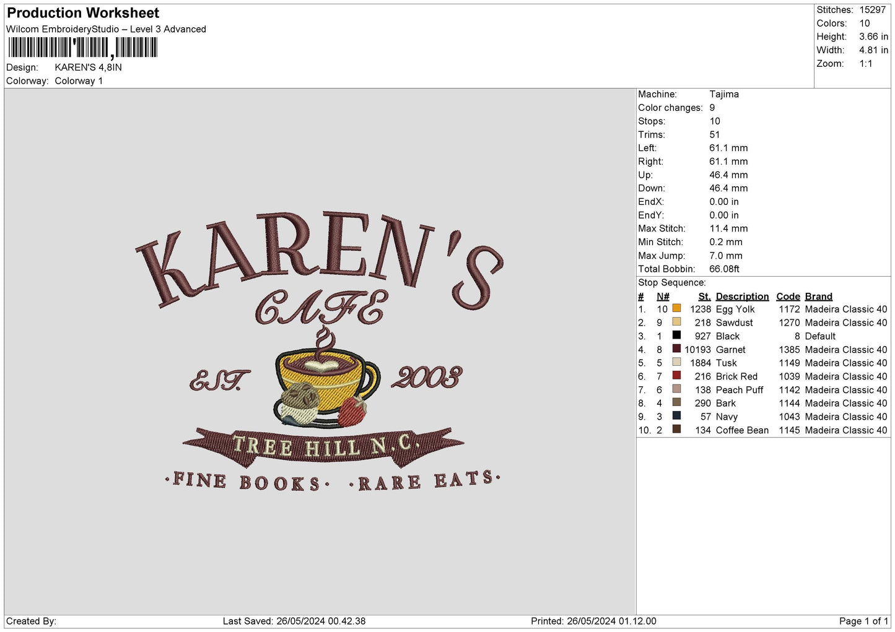Click the 2003 script in the design
Screen dimensions: 895x632
pyautogui.click(x=427, y=377)
